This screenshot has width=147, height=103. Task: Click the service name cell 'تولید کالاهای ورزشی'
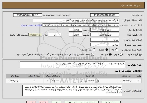tap(90, 81)
